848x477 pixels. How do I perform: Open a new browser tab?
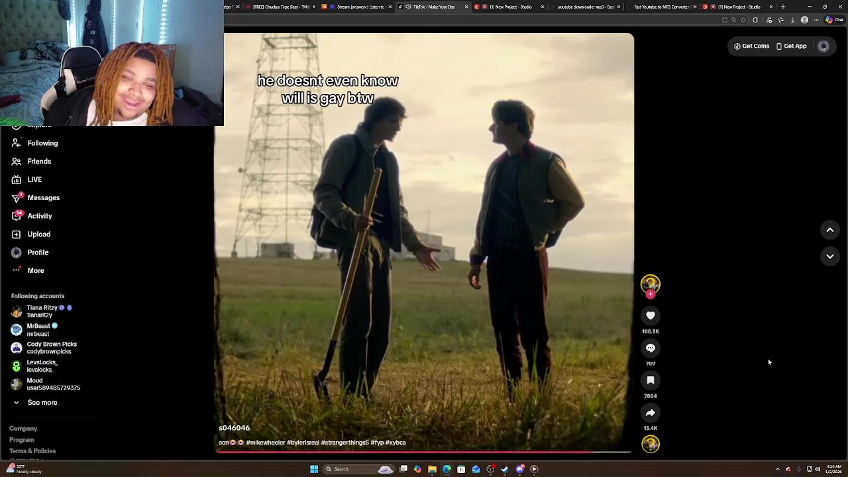coord(783,7)
